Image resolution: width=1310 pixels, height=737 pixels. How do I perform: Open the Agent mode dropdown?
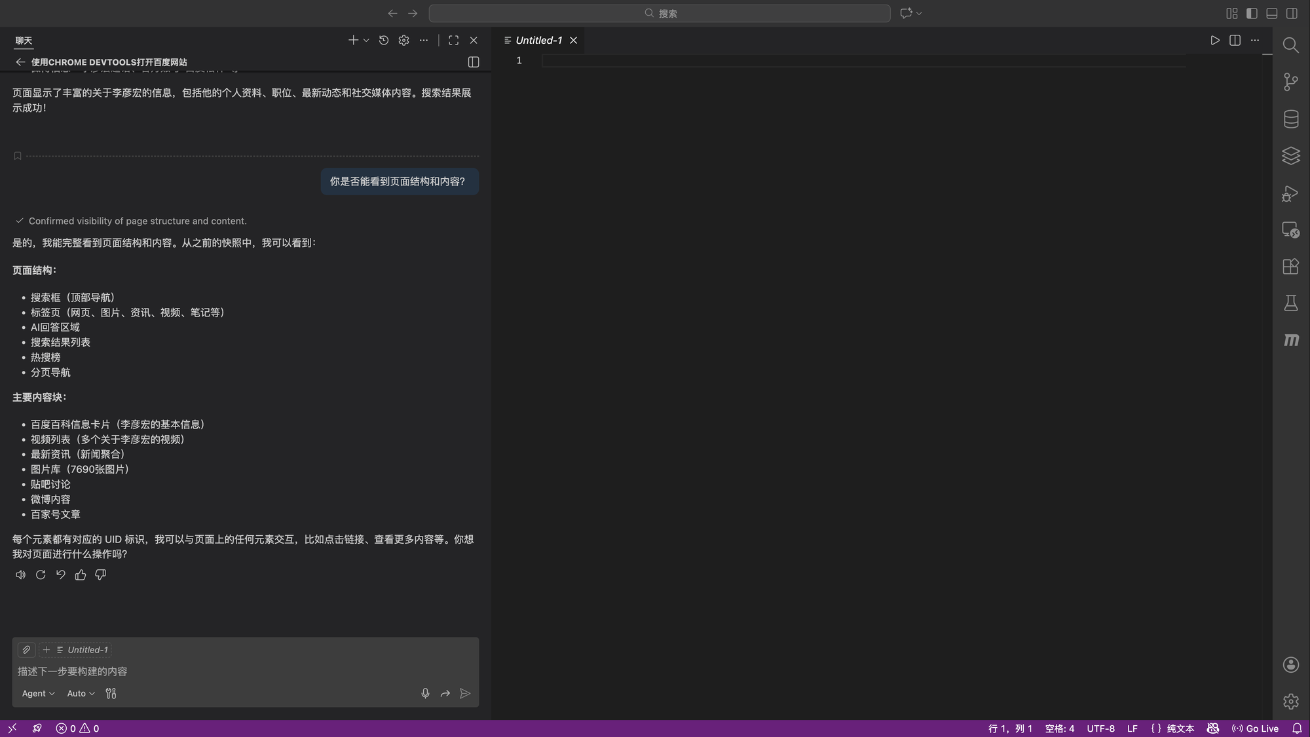pyautogui.click(x=38, y=693)
